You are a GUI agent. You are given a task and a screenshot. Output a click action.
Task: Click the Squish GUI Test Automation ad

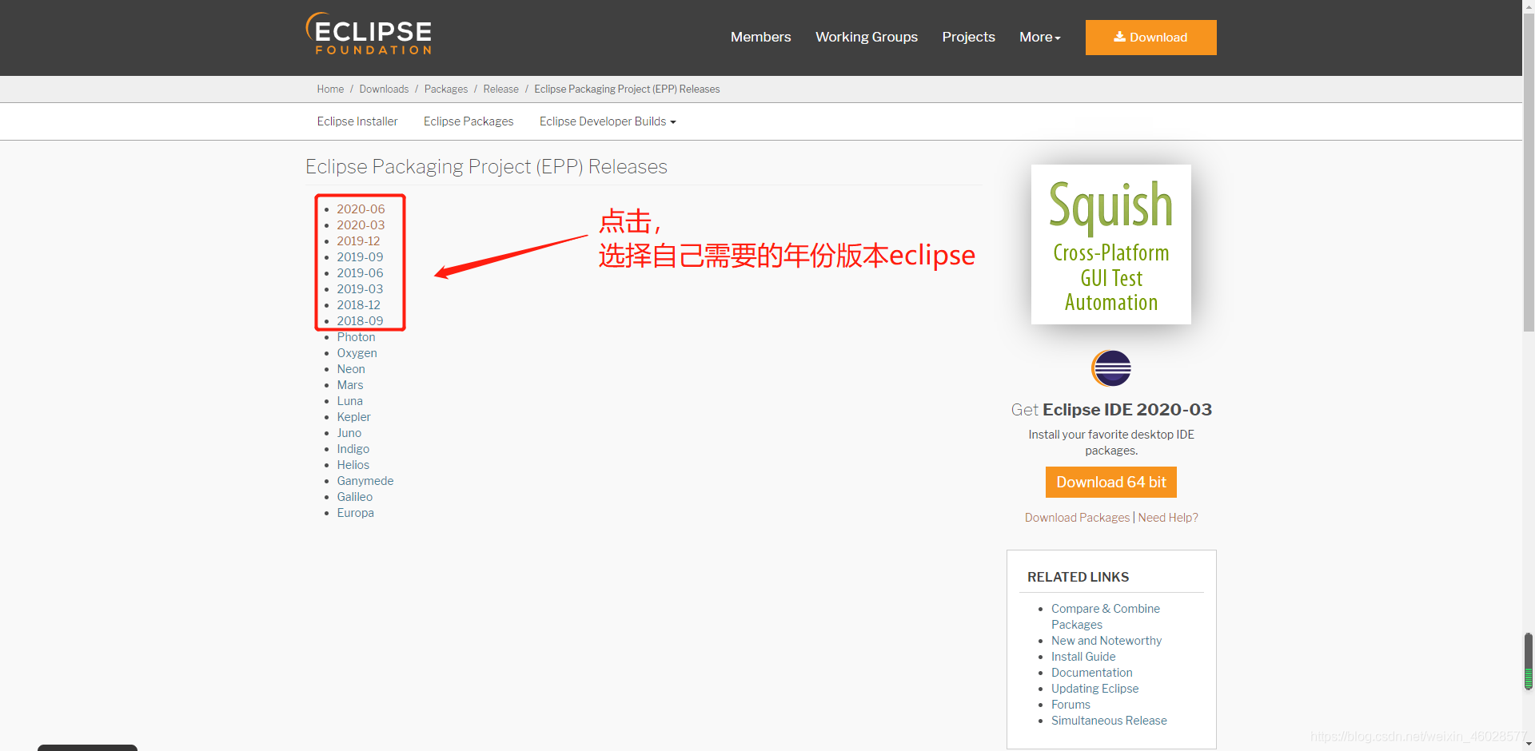[x=1111, y=244]
